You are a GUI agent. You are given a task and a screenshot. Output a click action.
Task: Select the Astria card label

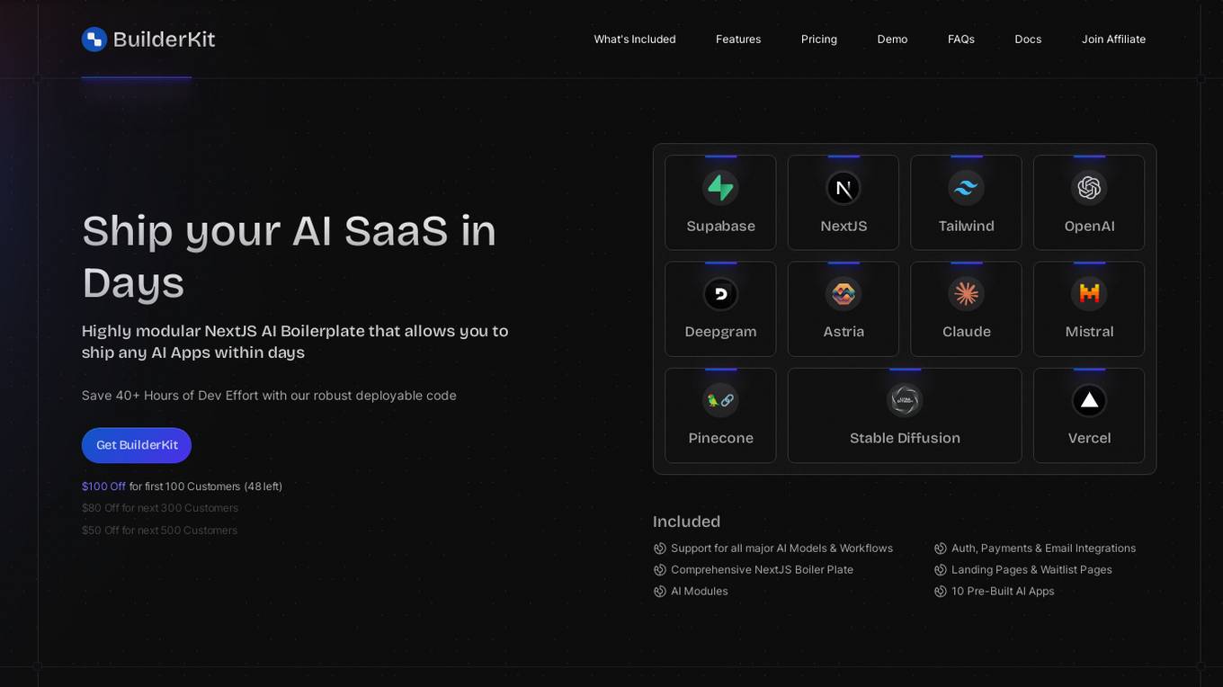tap(844, 332)
